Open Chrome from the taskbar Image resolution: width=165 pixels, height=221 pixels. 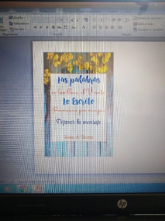[x=23, y=189]
